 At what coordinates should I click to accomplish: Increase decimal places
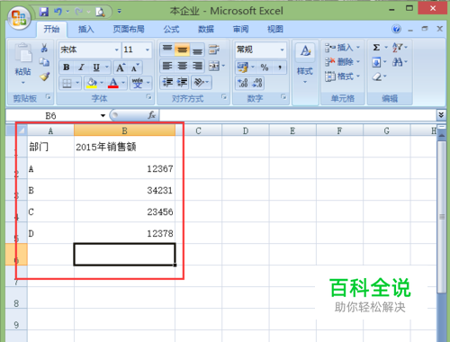point(242,83)
